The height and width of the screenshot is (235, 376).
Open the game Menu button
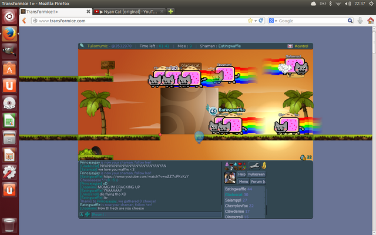[x=243, y=182]
